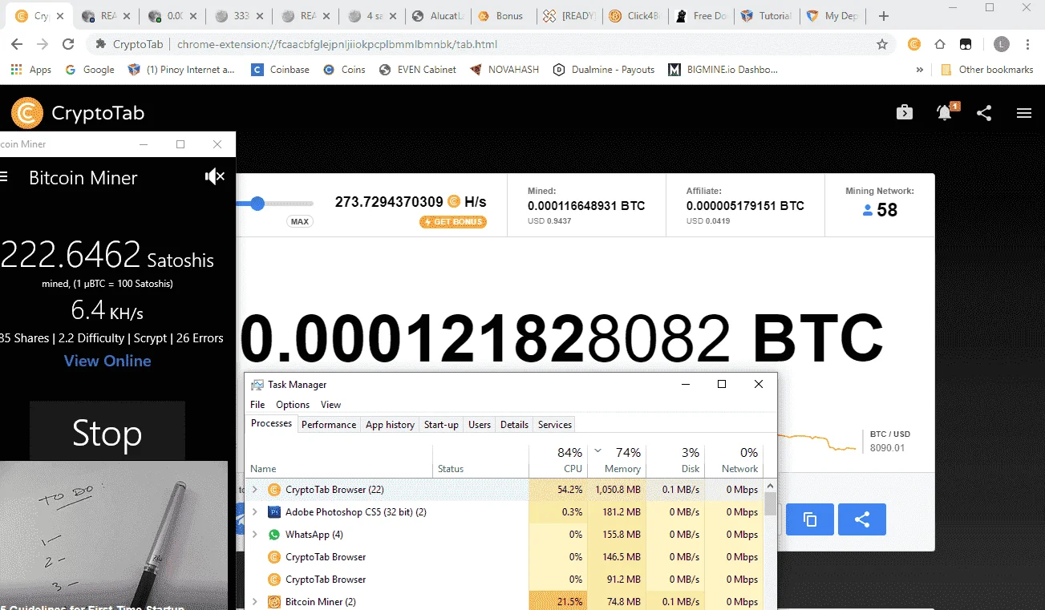Click the CryptoTab logo icon in header
Screen dimensions: 1045x610
(x=27, y=113)
